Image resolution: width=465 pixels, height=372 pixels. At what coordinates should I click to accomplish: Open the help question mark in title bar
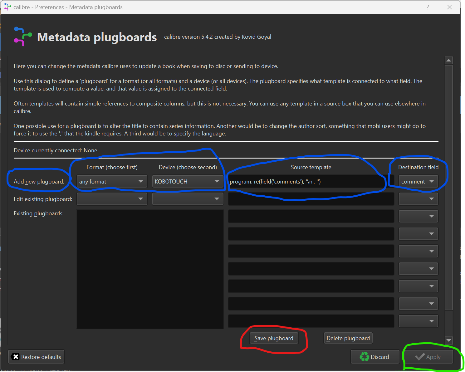pos(428,7)
